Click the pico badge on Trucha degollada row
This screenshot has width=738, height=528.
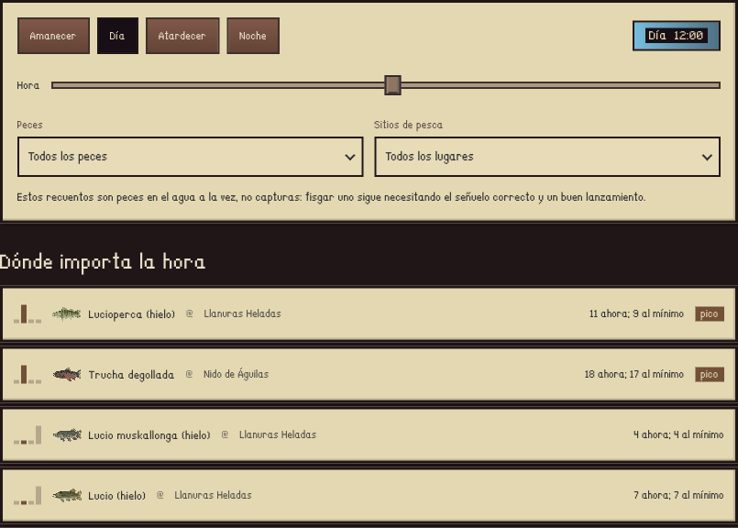[710, 375]
